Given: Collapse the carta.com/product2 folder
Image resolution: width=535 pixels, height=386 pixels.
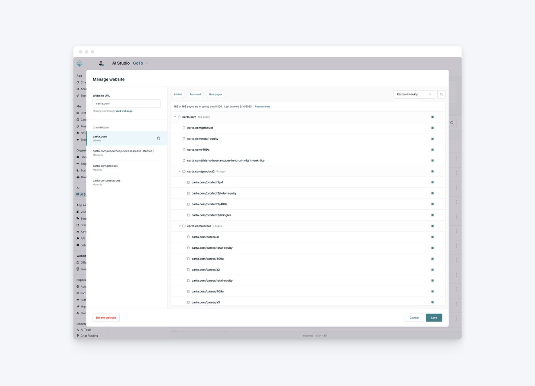Looking at the screenshot, I should 179,171.
